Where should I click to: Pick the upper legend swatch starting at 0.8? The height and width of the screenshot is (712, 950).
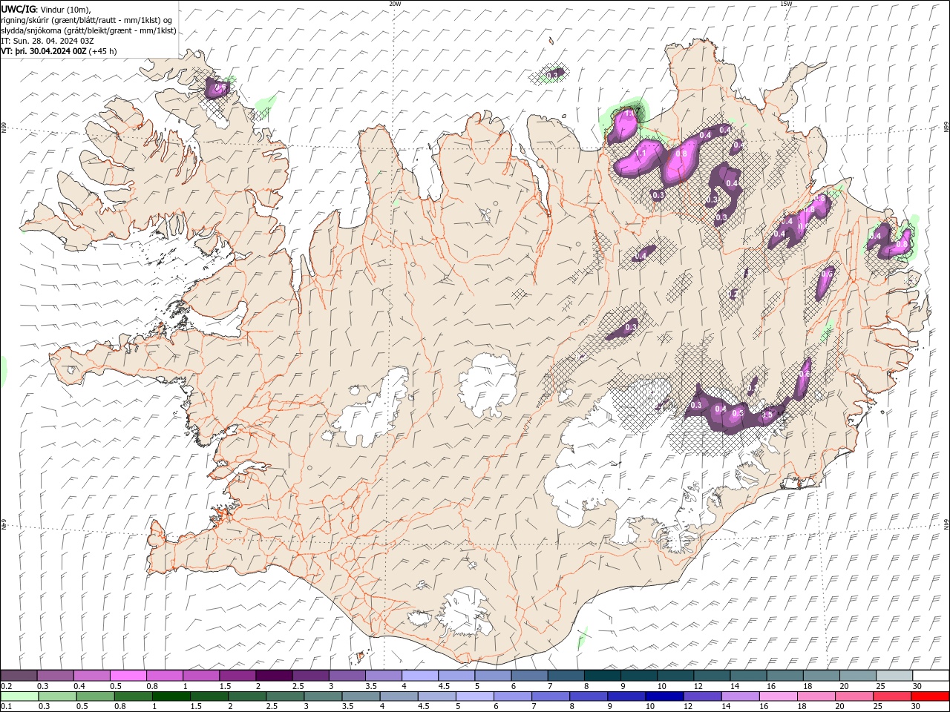coord(165,676)
